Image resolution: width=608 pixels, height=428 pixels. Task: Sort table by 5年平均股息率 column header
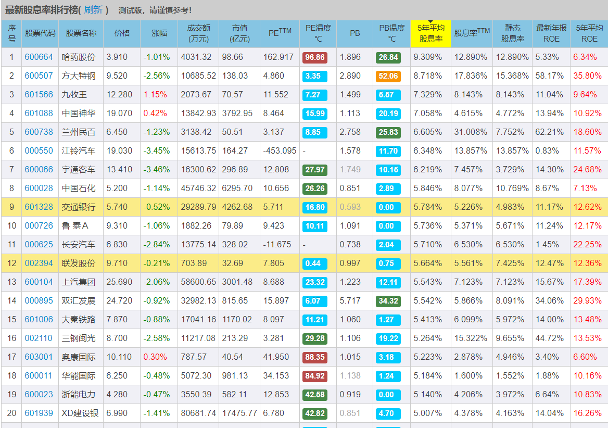click(430, 34)
